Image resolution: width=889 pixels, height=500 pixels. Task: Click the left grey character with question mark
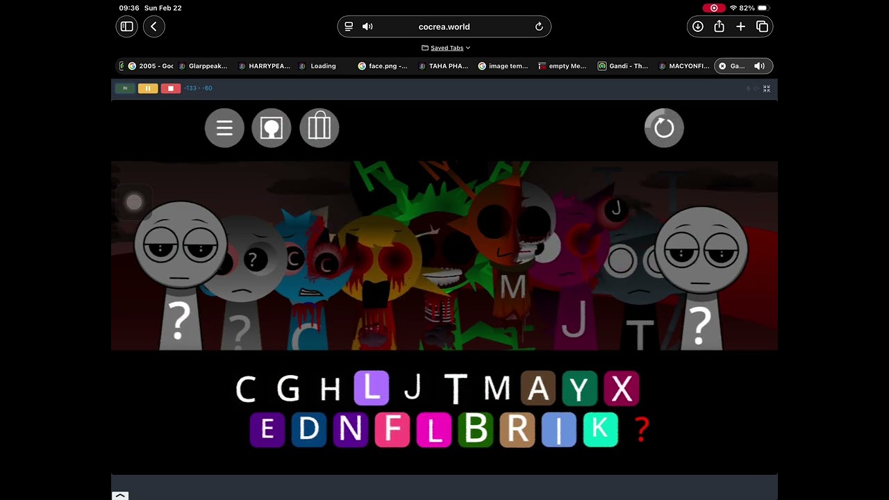[180, 274]
